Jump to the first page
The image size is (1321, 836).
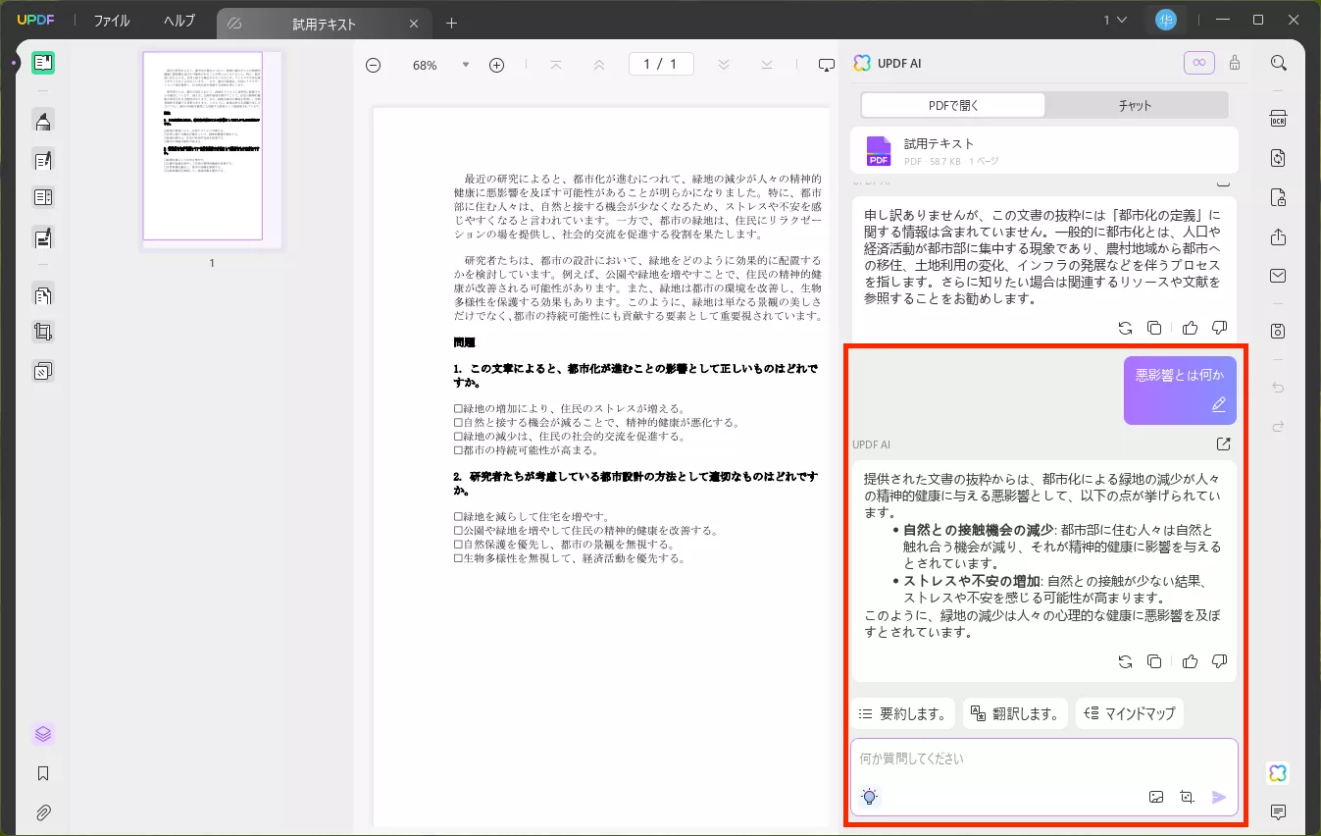pos(556,65)
